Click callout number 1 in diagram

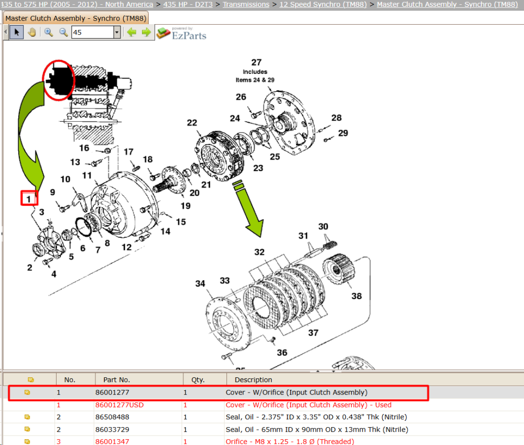29,199
